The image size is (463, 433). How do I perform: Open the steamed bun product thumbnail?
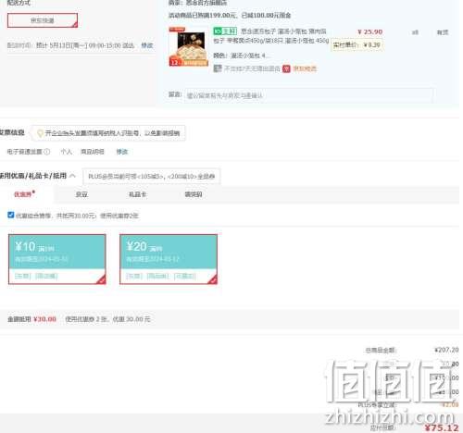point(189,46)
